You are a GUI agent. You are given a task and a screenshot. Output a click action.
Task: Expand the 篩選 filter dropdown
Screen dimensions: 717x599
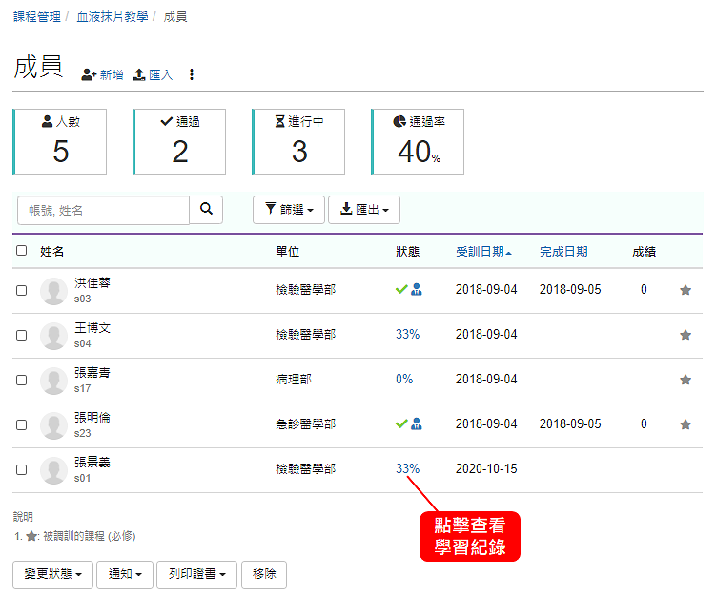pyautogui.click(x=288, y=210)
